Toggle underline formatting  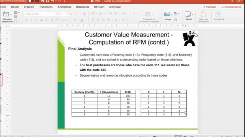click(36, 20)
